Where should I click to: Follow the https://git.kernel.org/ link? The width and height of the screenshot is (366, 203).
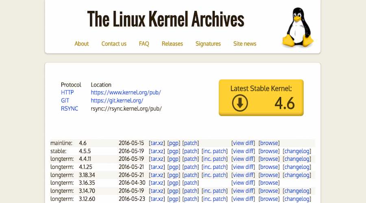click(117, 101)
